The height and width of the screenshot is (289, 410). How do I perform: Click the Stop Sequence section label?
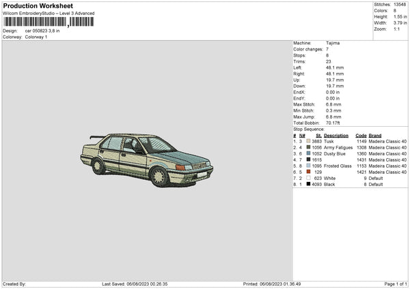309,128
